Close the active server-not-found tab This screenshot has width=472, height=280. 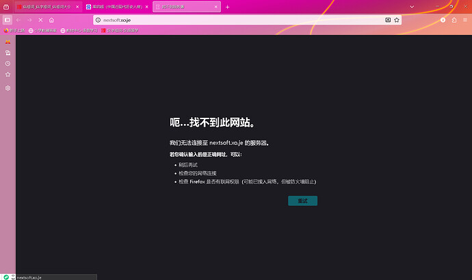pyautogui.click(x=216, y=7)
